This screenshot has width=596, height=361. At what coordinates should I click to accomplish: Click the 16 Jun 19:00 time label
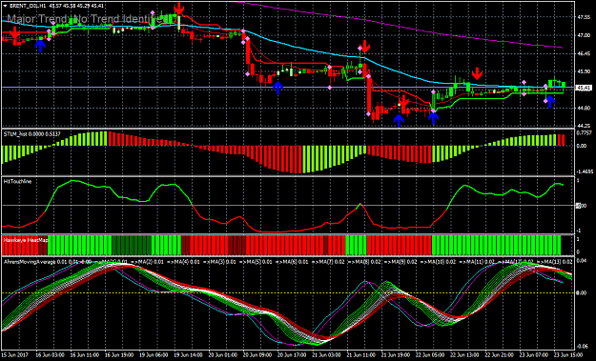[x=119, y=355]
